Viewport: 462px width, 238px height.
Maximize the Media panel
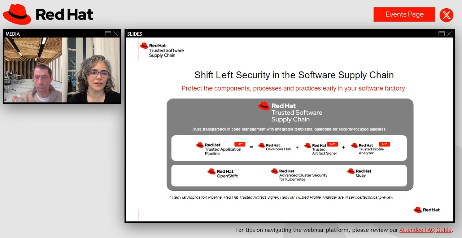click(x=108, y=34)
